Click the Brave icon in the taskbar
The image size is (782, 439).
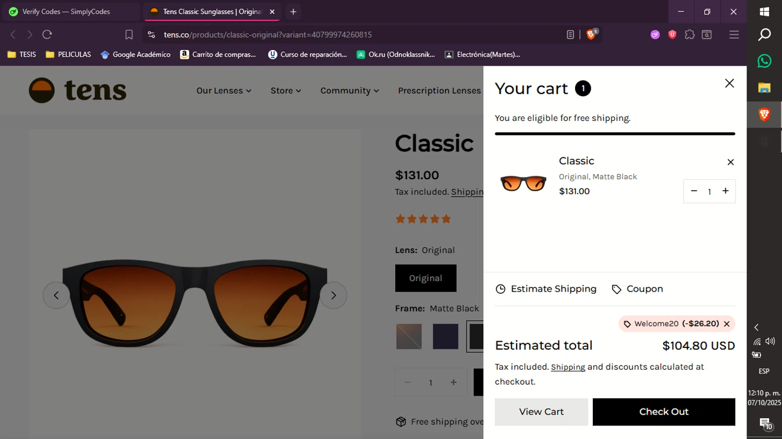tap(764, 114)
